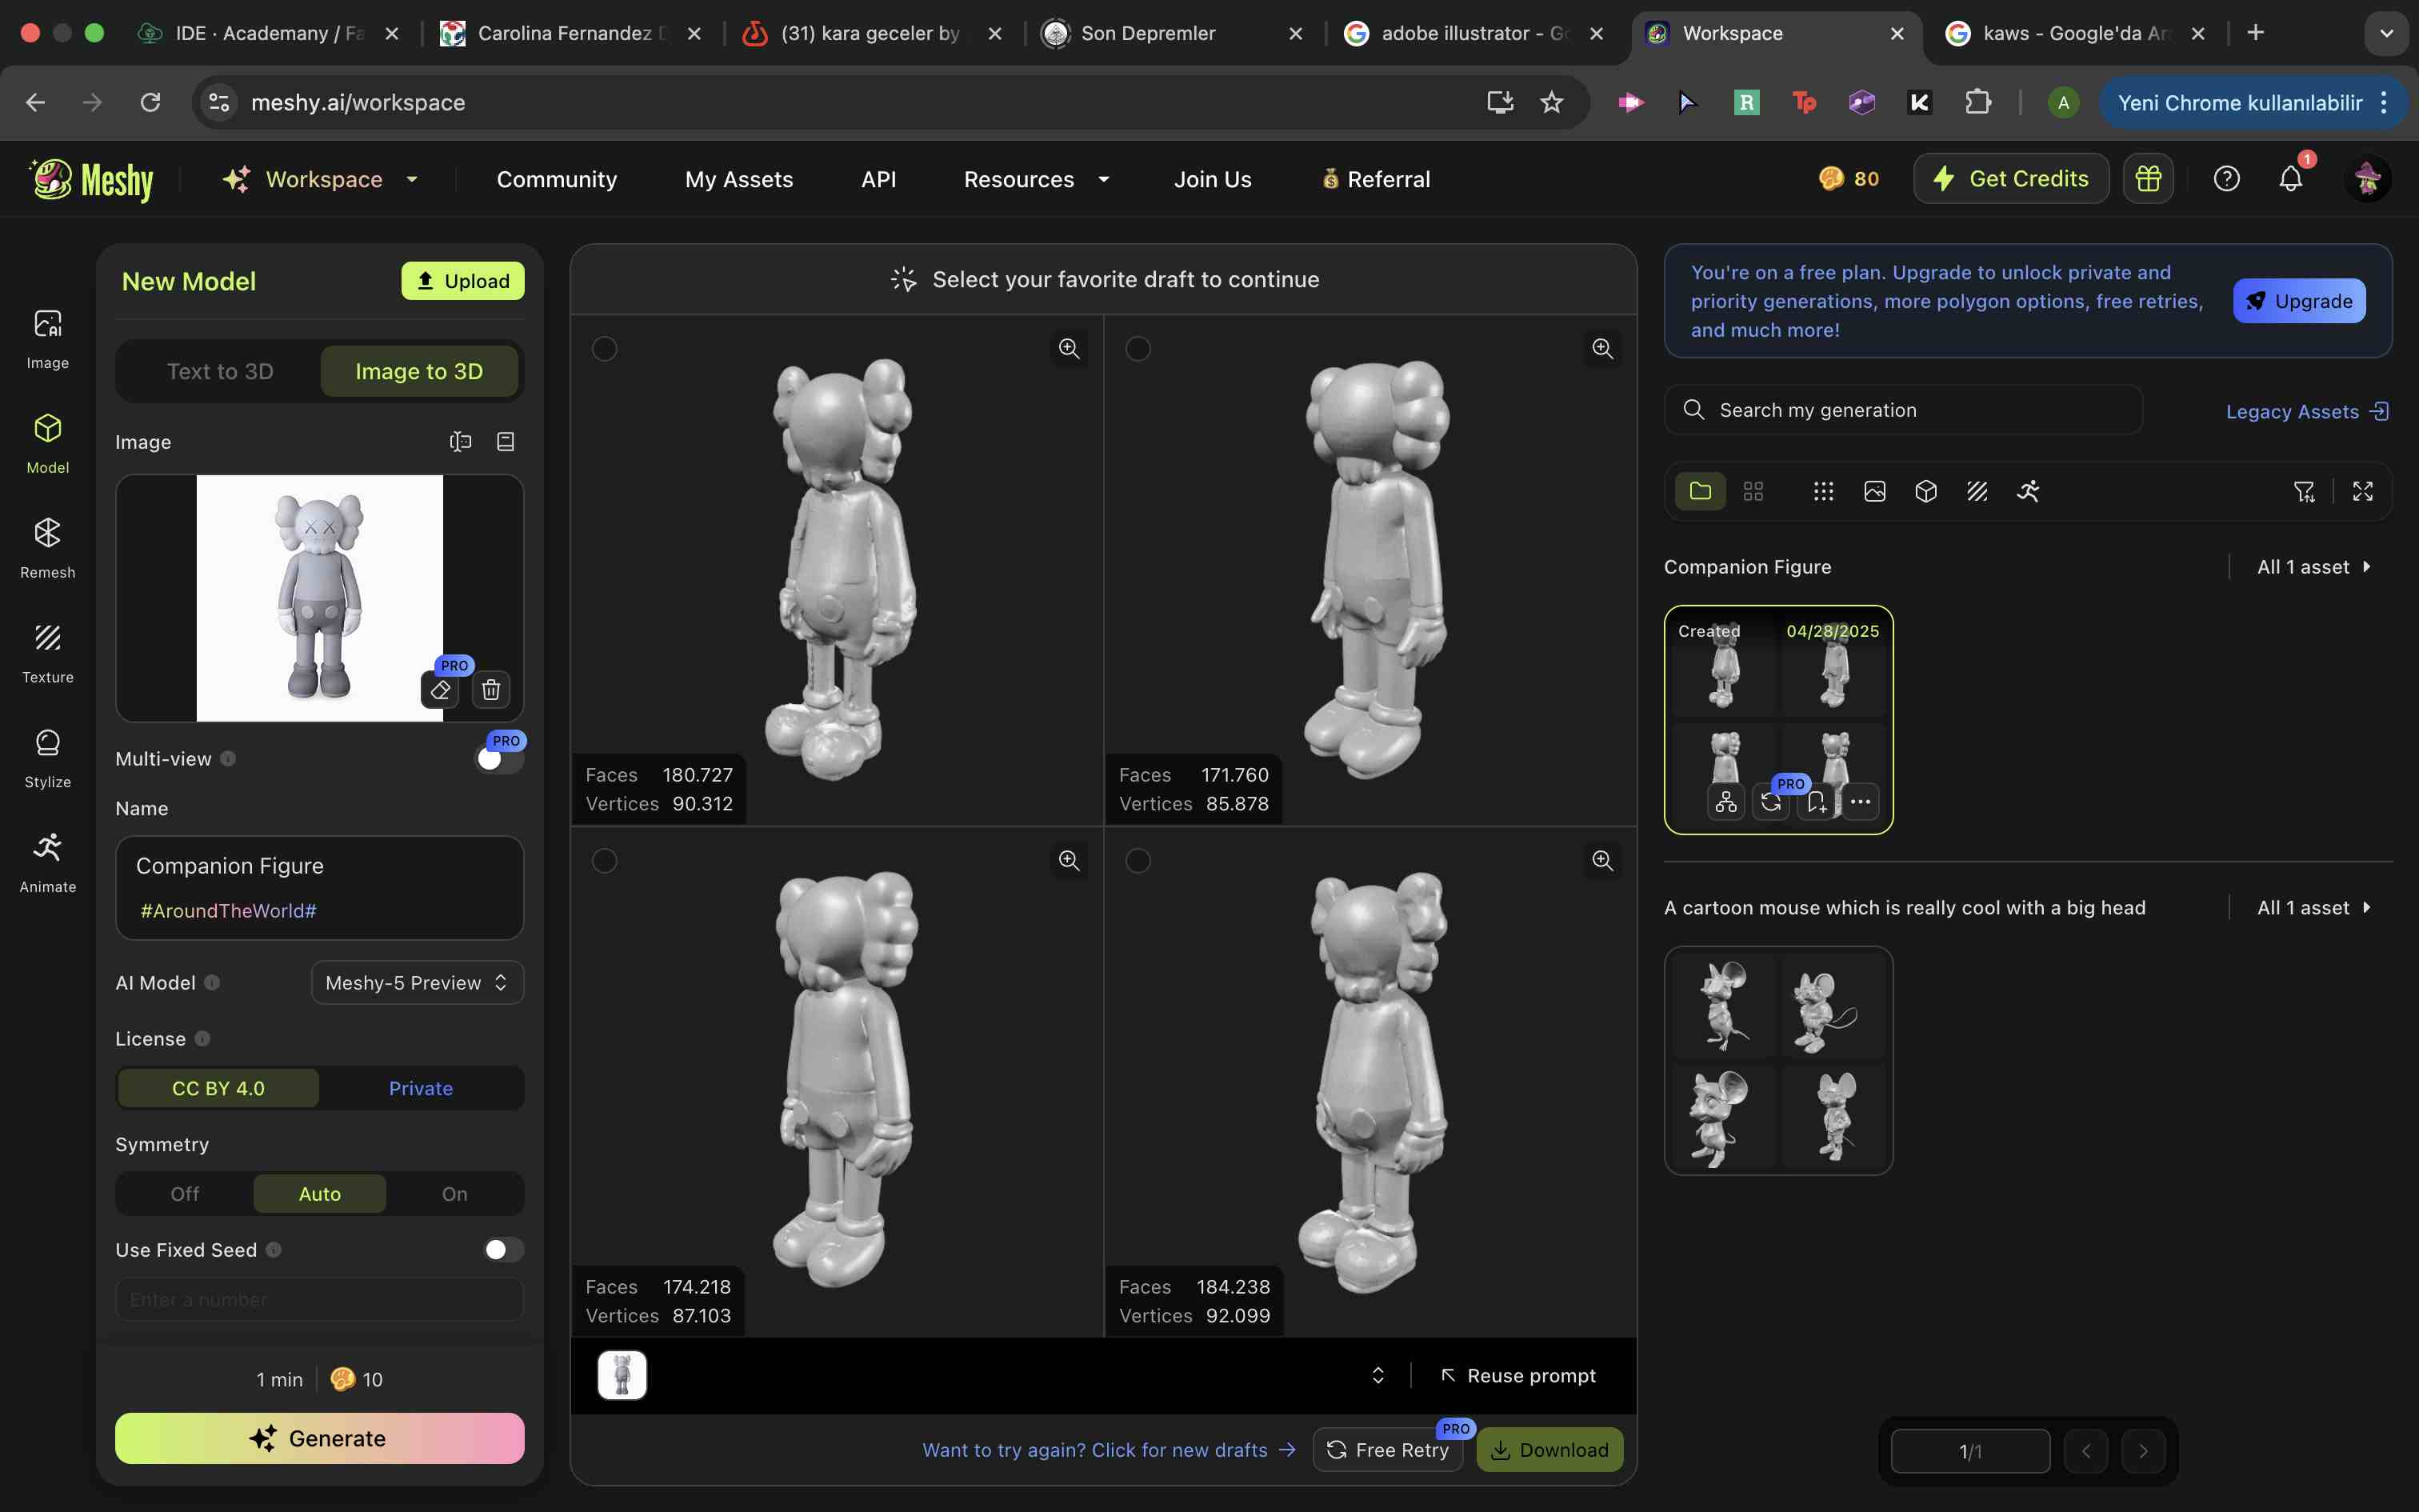2419x1512 pixels.
Task: Click in Search my generation field
Action: [1903, 410]
